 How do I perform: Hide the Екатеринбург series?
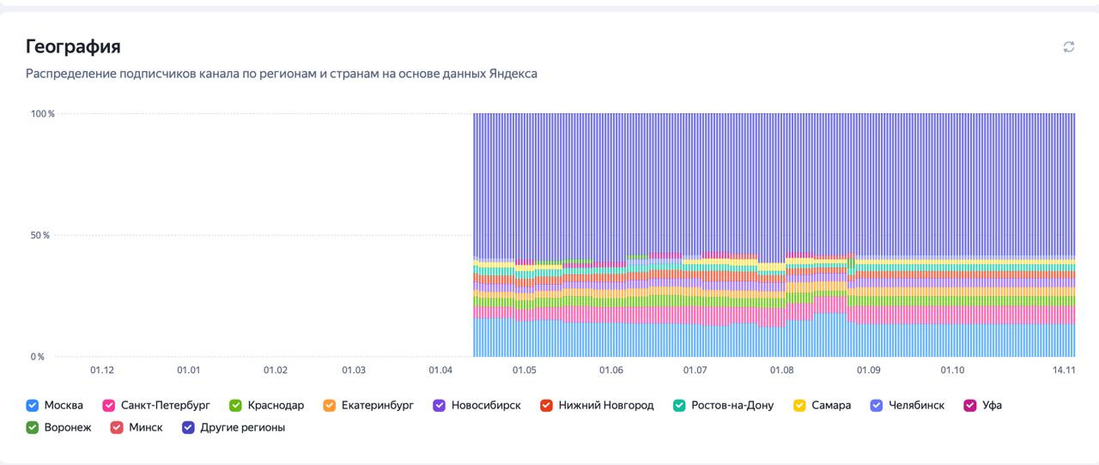(x=330, y=405)
